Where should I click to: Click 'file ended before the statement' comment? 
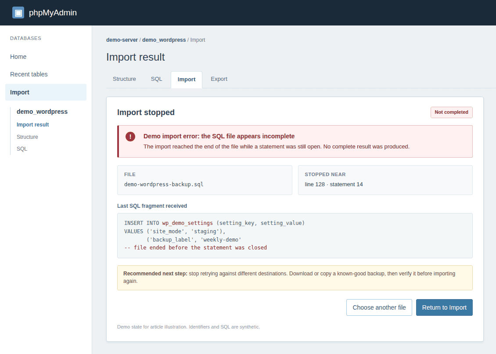coord(195,248)
